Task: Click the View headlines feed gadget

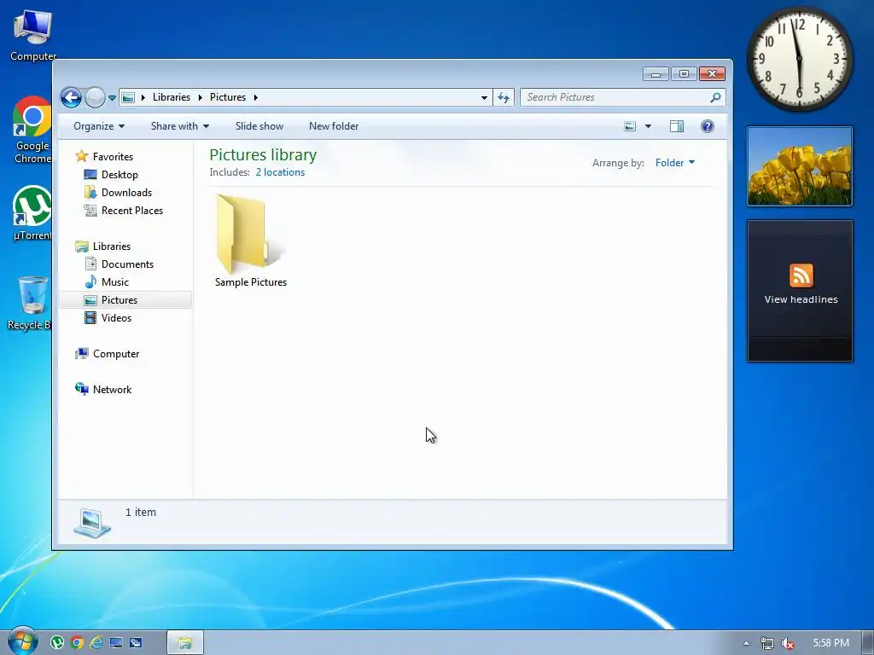Action: pos(801,291)
